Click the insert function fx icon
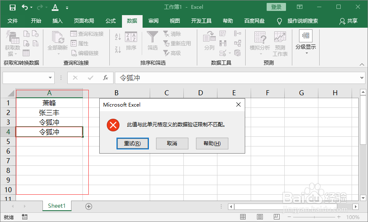This screenshot has height=222, width=368. pyautogui.click(x=106, y=78)
